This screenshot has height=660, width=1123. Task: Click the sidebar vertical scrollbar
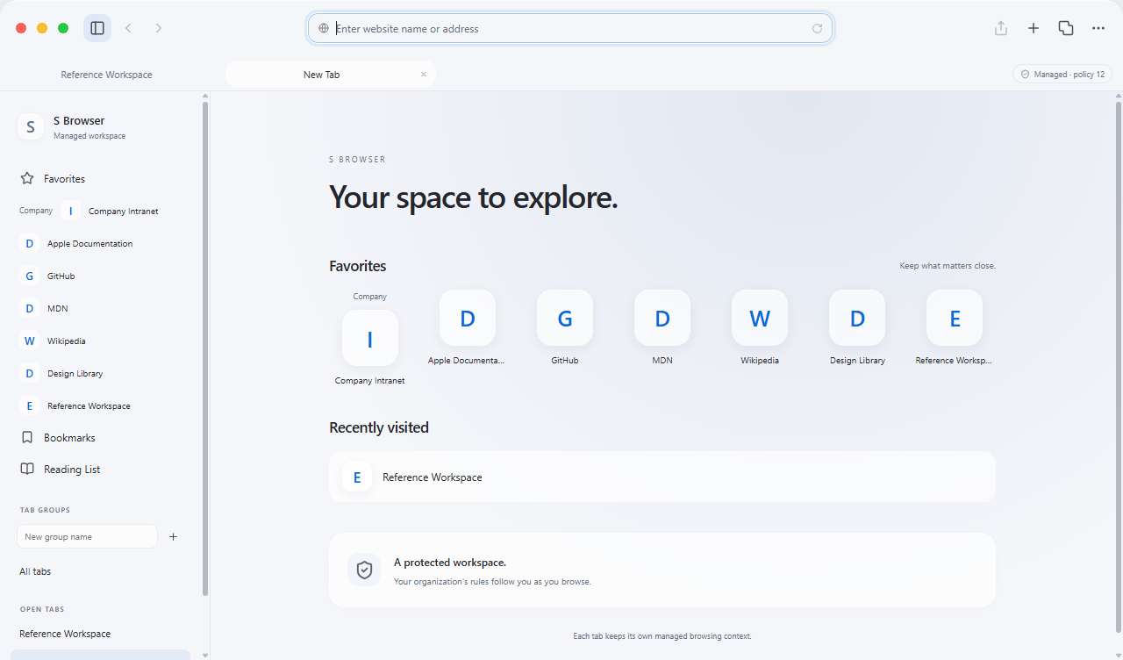pos(205,348)
